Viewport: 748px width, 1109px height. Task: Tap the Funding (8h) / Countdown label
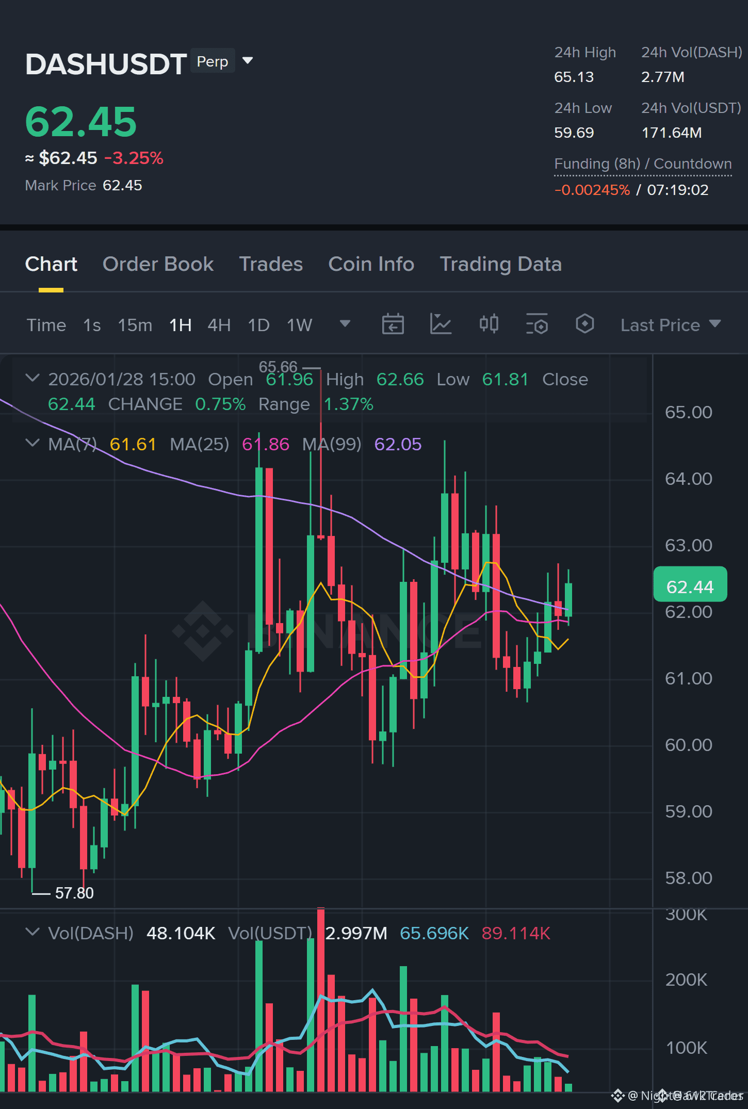[643, 164]
